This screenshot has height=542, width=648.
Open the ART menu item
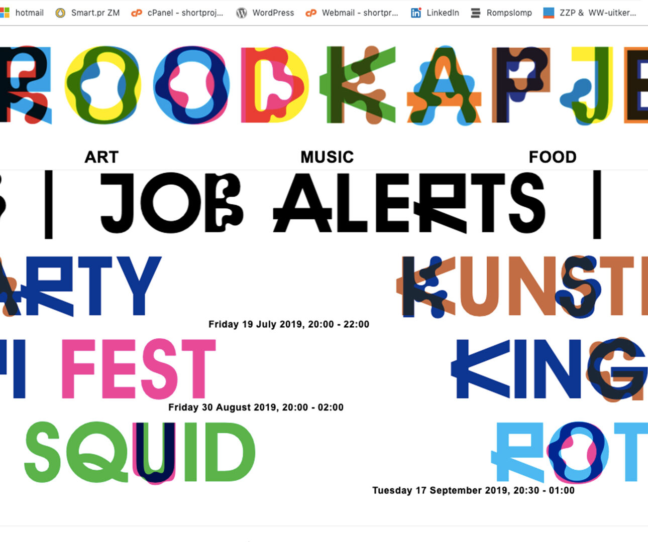[x=101, y=157]
